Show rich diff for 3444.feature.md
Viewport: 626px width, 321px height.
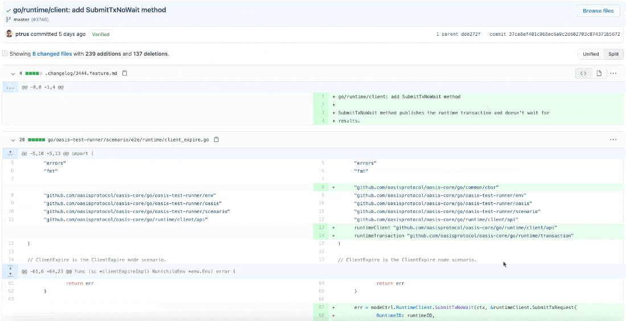point(599,73)
